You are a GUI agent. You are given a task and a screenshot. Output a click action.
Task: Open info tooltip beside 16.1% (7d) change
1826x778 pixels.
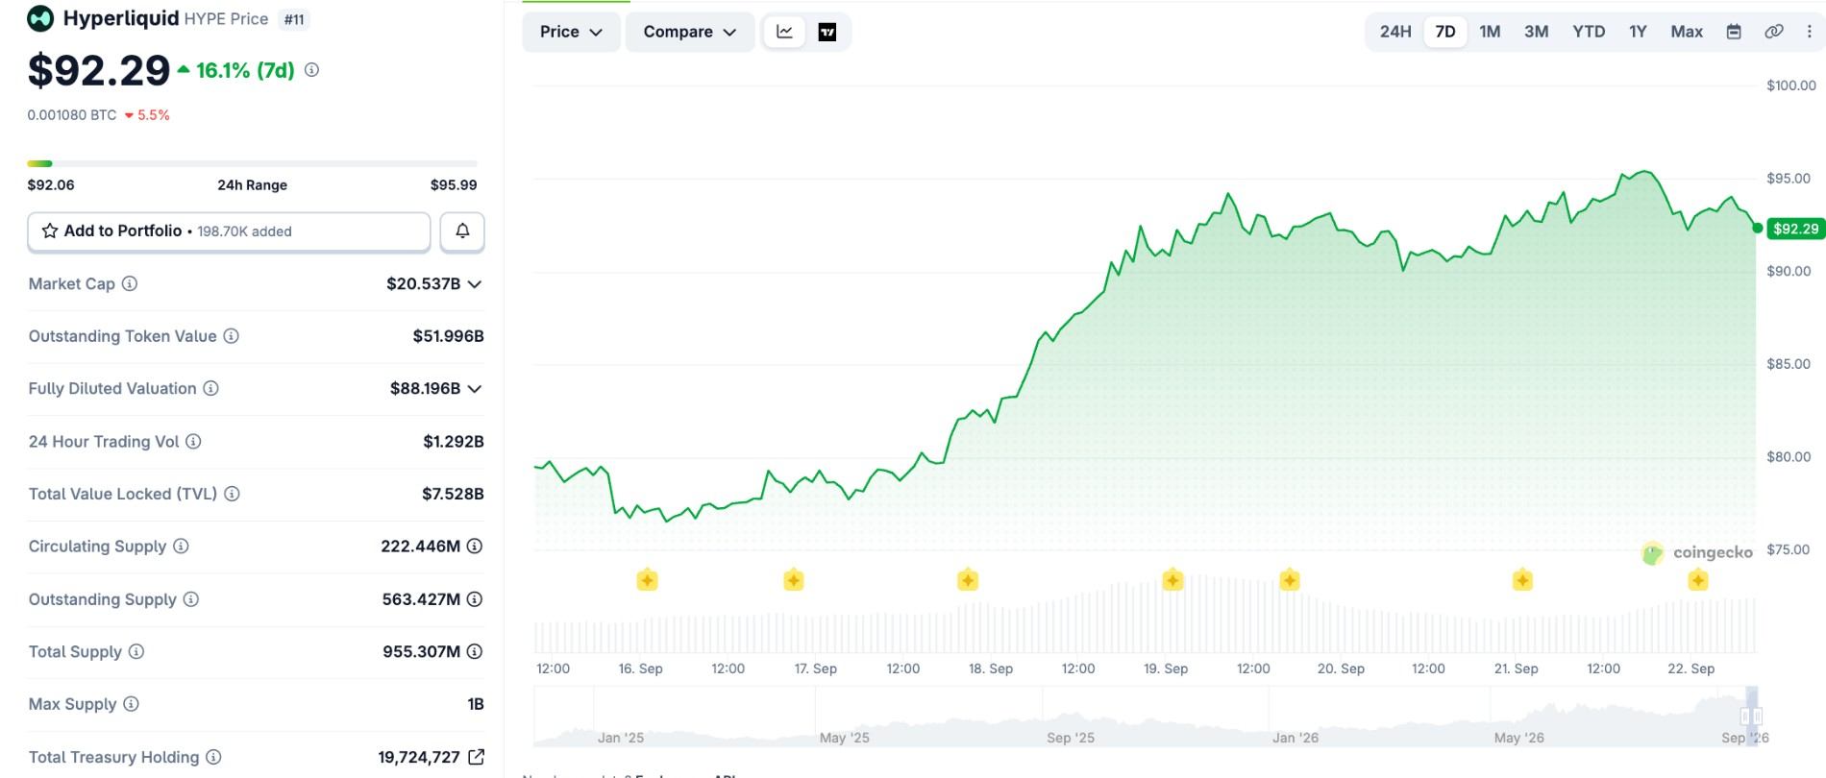[x=311, y=70]
